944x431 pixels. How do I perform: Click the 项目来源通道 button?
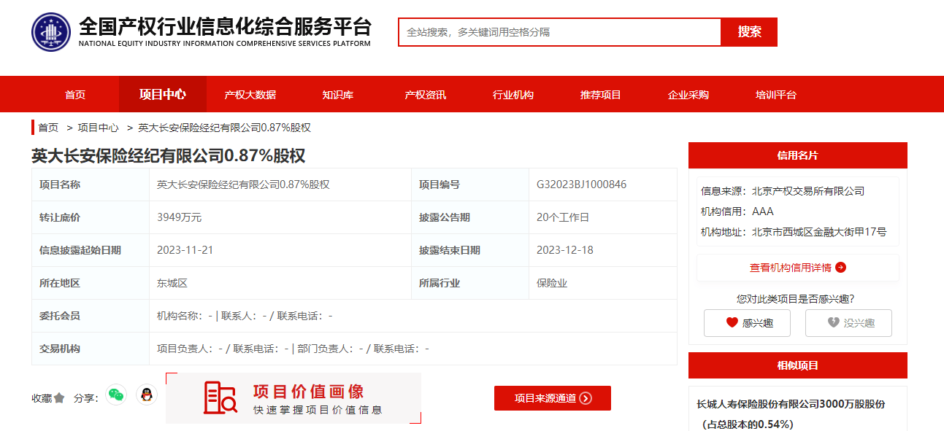tap(553, 398)
